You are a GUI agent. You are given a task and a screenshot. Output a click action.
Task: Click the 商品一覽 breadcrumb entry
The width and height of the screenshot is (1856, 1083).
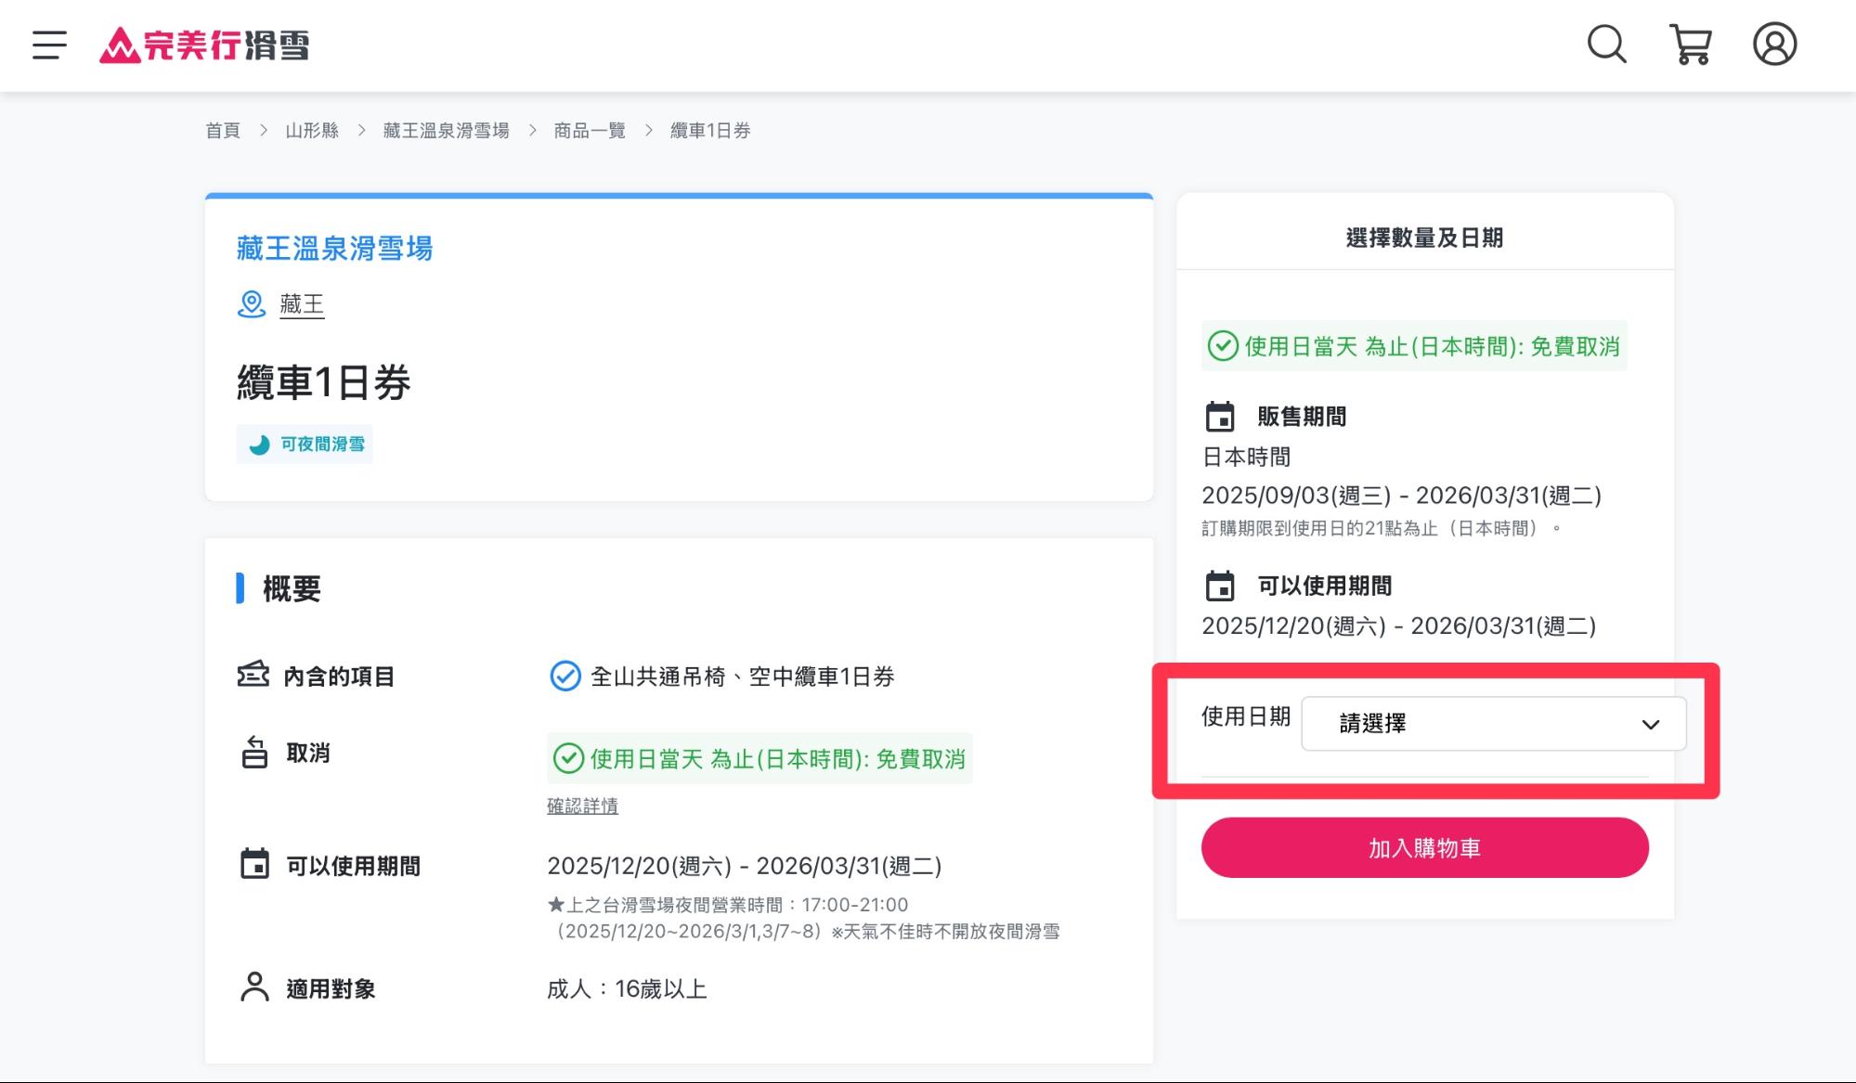(x=589, y=130)
